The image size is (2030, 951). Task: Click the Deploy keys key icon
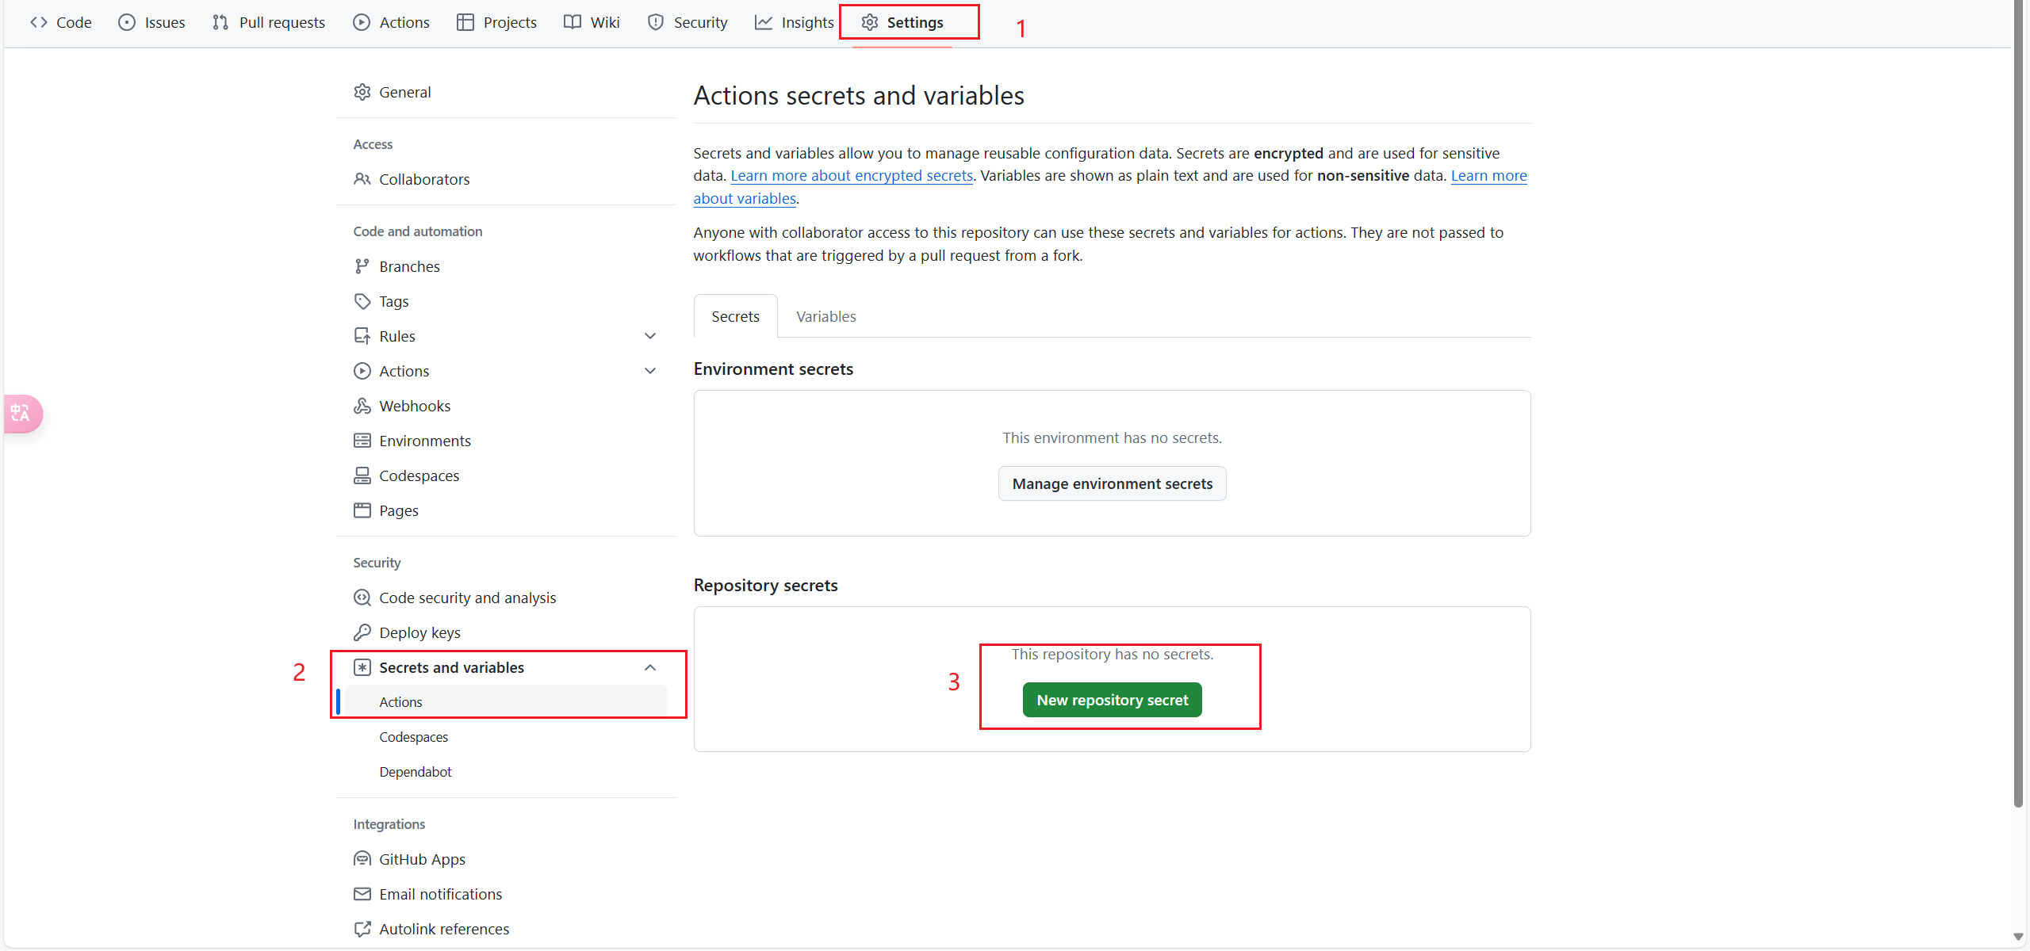(362, 632)
